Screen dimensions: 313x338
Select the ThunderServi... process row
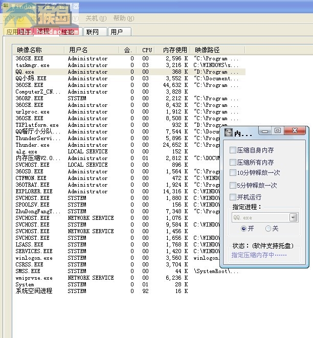[x=117, y=138]
